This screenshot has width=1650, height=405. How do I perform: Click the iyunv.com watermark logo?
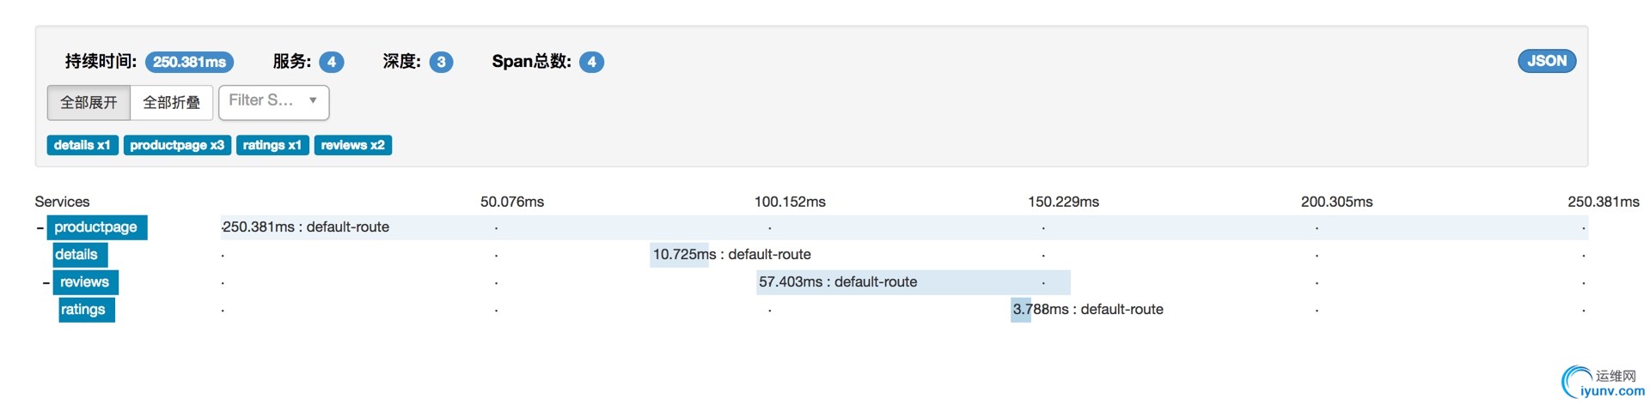pos(1603,383)
